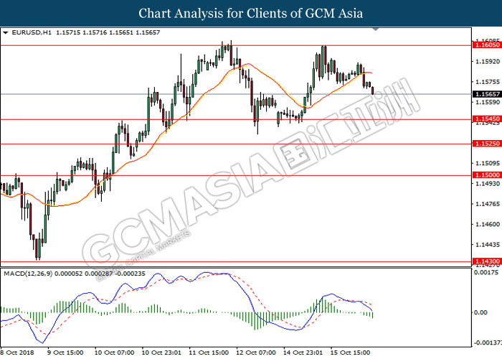Click the 1.14930 price scale value
Screen dimensions: 502x359
(488, 183)
